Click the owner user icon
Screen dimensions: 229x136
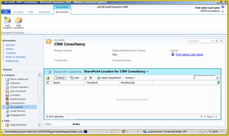[x=172, y=55]
